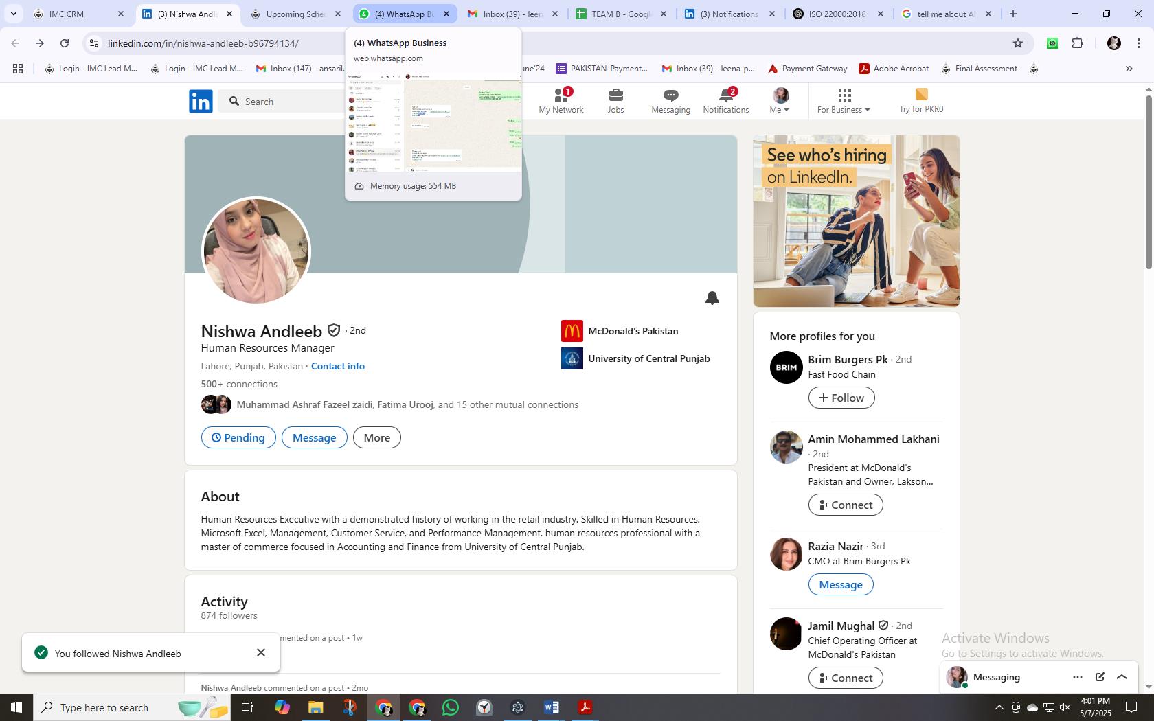Viewport: 1154px width, 721px height.
Task: Follow Brim Burgers Pk
Action: (841, 398)
